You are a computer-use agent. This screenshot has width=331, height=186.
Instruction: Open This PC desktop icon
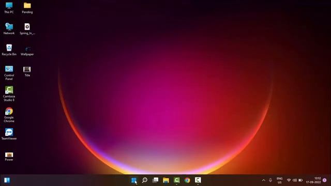click(9, 8)
